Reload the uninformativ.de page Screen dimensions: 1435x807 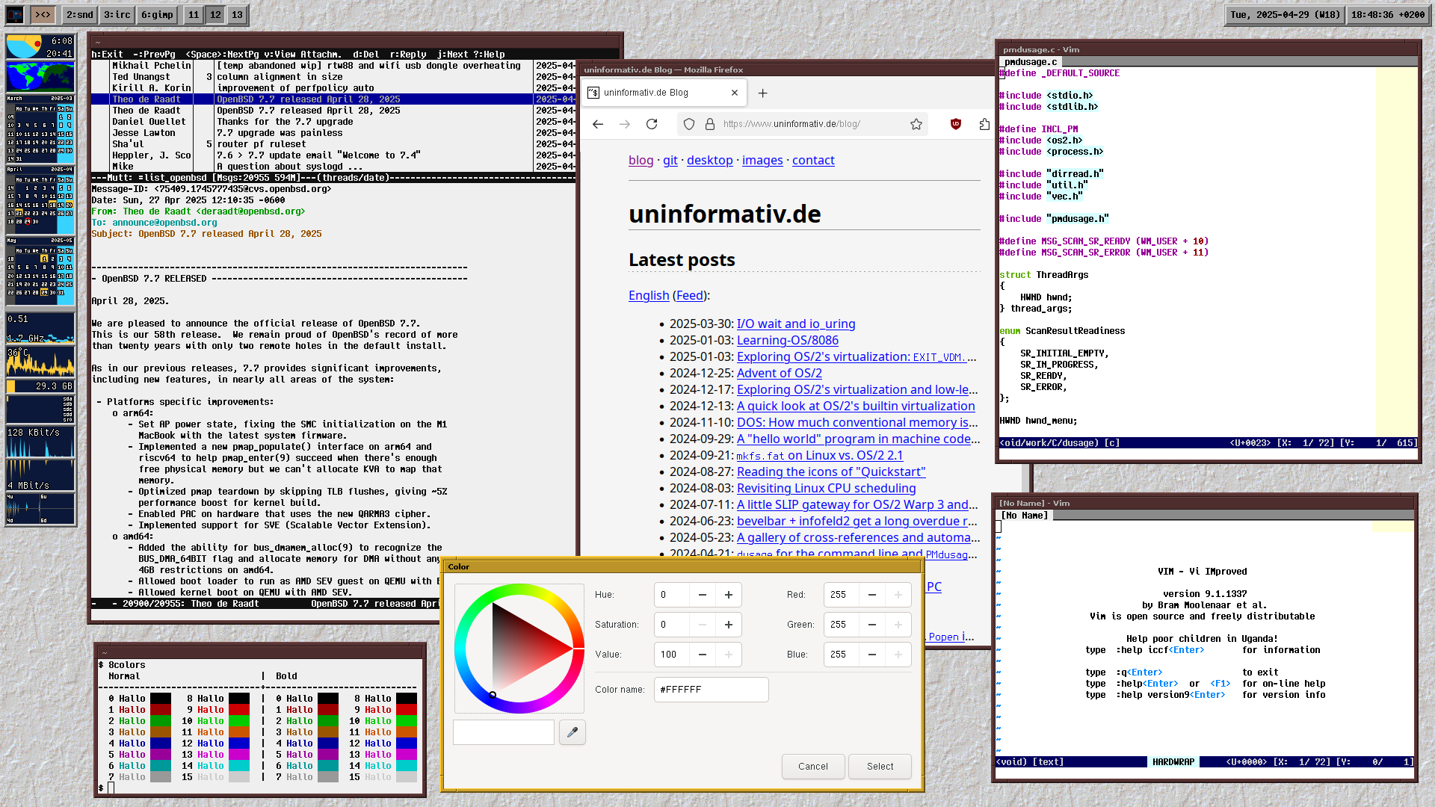coord(652,124)
